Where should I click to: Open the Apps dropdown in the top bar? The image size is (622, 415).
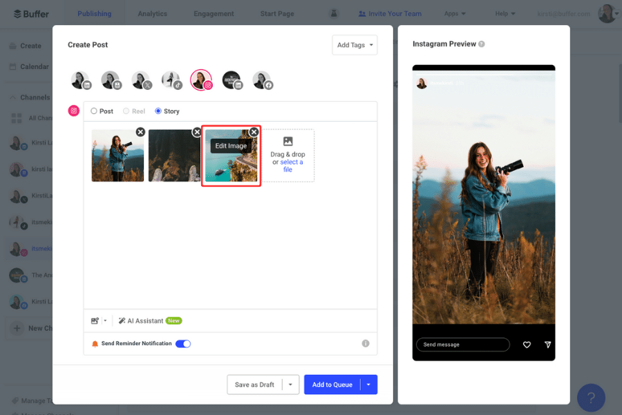[x=455, y=12]
